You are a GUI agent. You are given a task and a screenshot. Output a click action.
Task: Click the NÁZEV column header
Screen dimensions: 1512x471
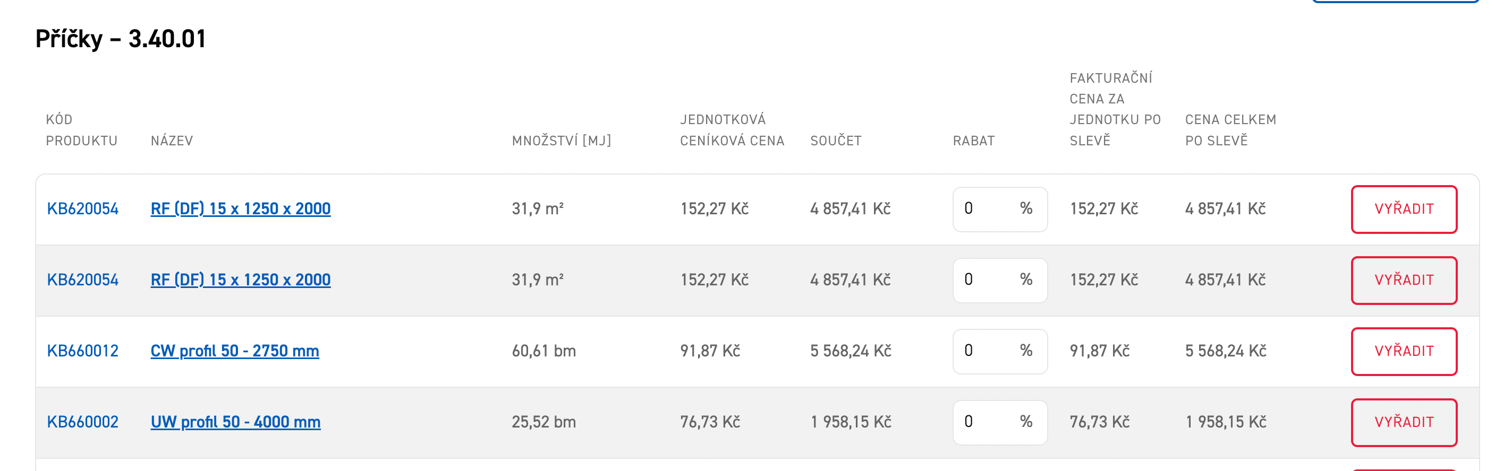172,141
